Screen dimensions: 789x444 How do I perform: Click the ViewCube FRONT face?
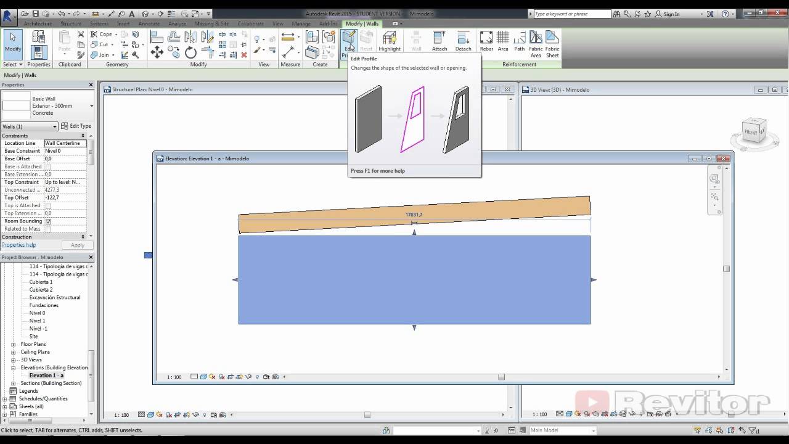pyautogui.click(x=750, y=133)
